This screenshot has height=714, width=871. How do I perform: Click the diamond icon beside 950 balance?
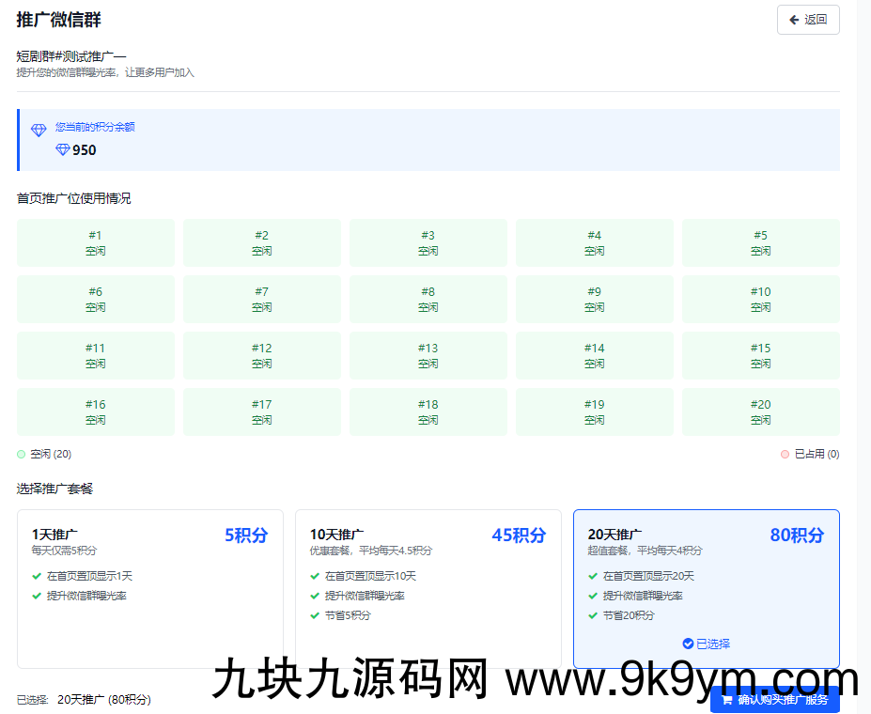pyautogui.click(x=63, y=150)
